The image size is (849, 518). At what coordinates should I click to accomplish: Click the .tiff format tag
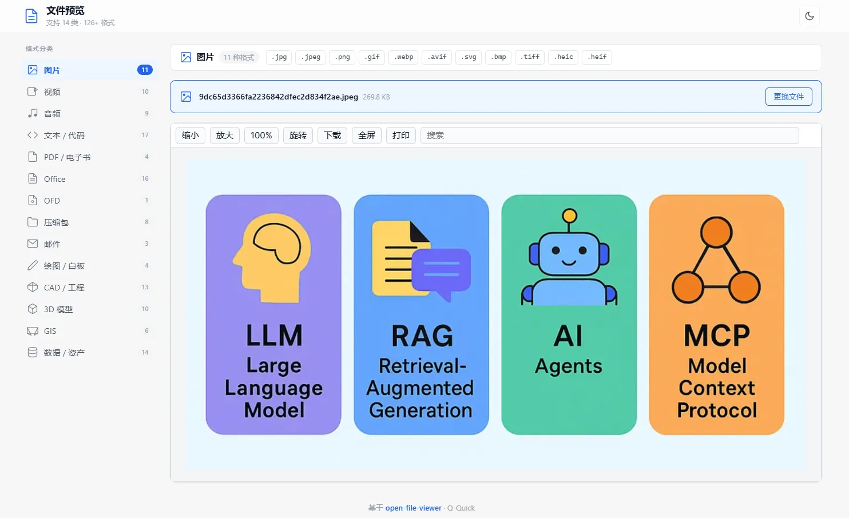pos(530,57)
